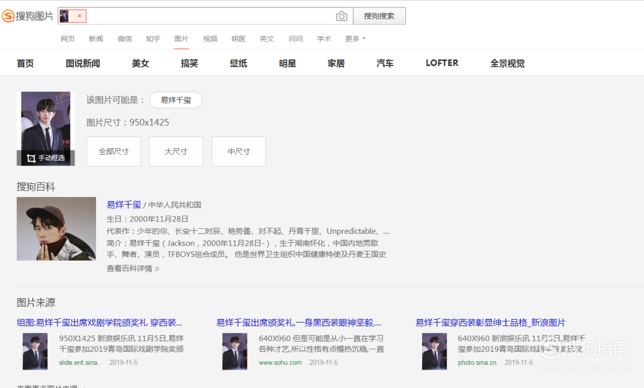Image resolution: width=644 pixels, height=388 pixels.
Task: Switch to the 视频 tab
Action: [210, 39]
